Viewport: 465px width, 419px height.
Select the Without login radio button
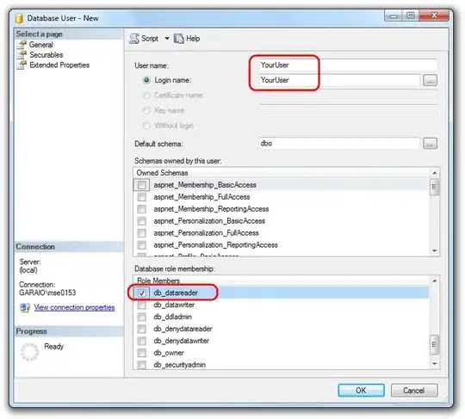click(x=146, y=126)
